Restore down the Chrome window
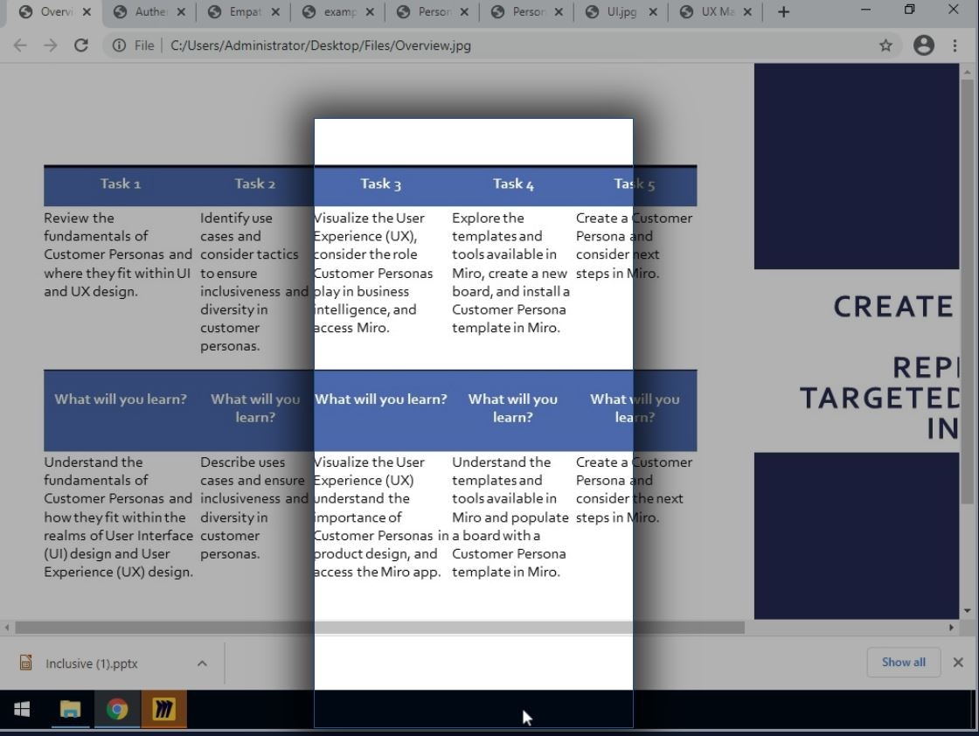Viewport: 979px width, 736px height. 909,10
